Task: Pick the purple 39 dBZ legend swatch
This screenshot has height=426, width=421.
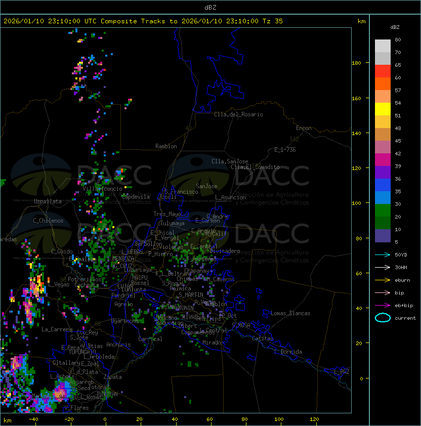Action: 383,172
